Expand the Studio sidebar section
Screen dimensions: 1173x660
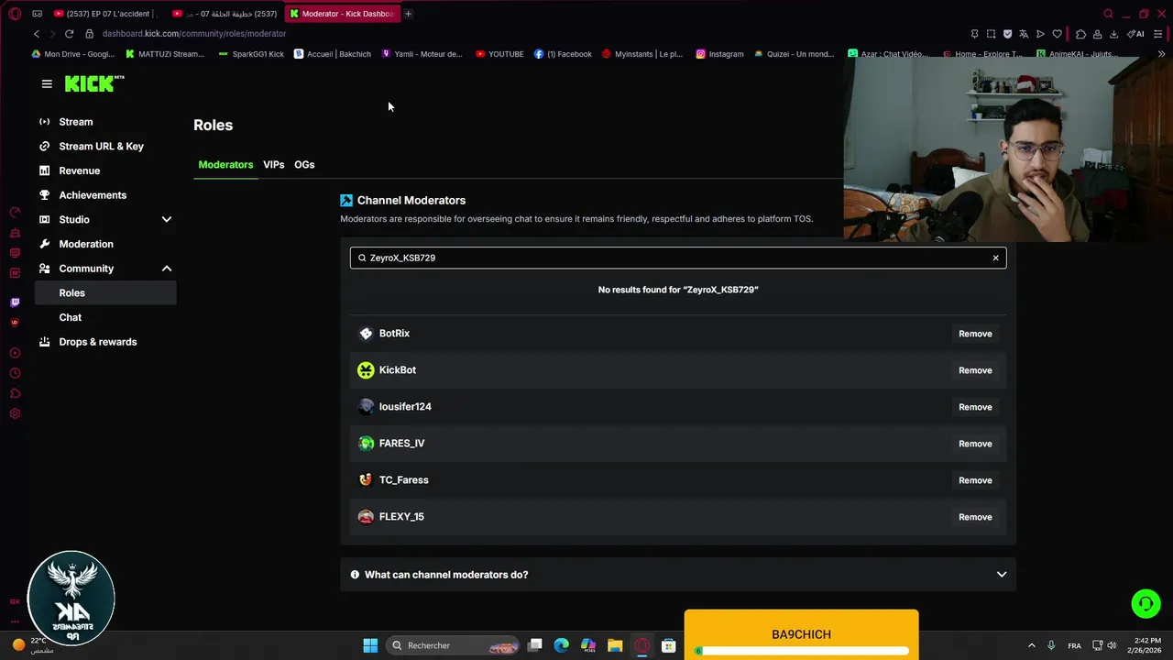coord(105,220)
